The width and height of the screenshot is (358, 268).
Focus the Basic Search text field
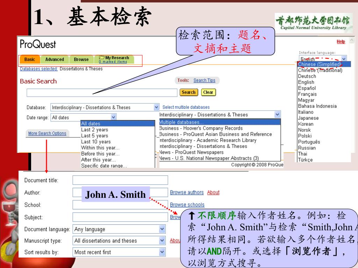pyautogui.click(x=102, y=93)
